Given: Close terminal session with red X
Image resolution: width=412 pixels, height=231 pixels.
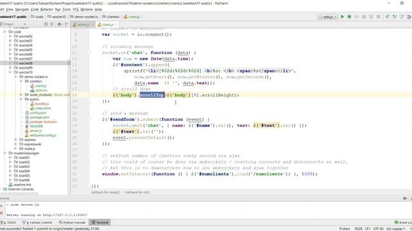Looking at the screenshot, I should (x=1, y=213).
